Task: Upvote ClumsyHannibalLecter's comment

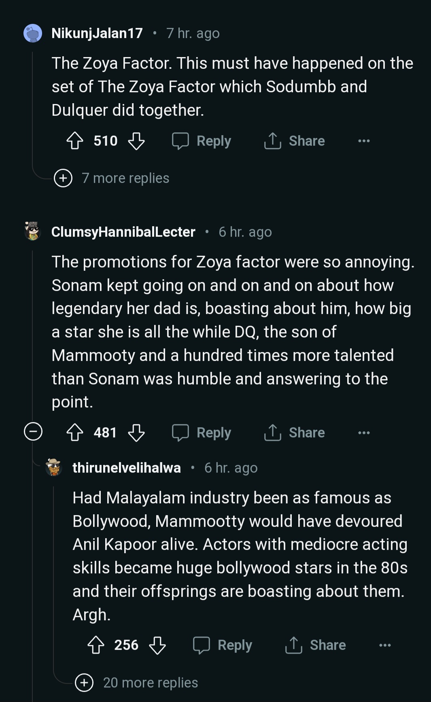Action: [75, 433]
